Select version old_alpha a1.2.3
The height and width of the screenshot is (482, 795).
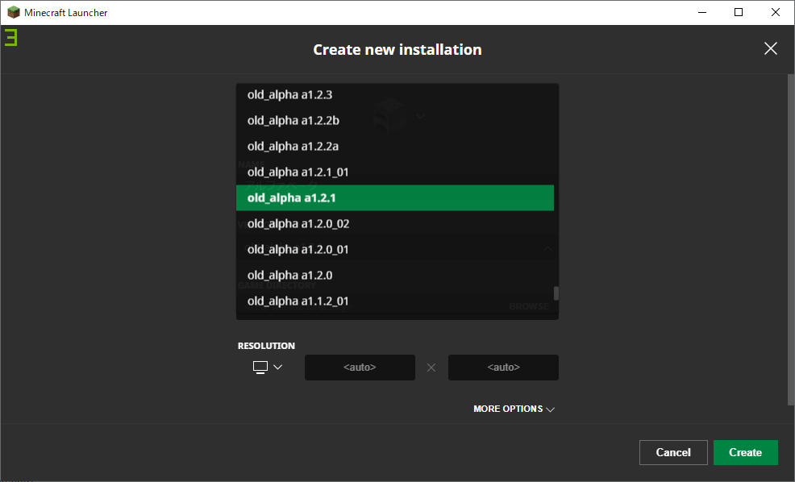click(x=395, y=95)
